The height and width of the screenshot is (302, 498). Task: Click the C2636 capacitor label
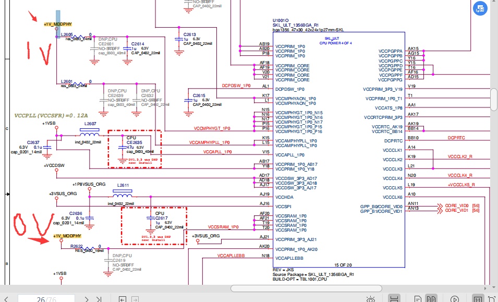(x=76, y=214)
